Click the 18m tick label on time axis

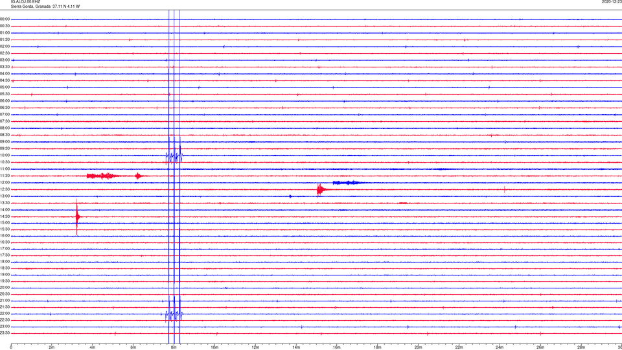tap(377, 347)
